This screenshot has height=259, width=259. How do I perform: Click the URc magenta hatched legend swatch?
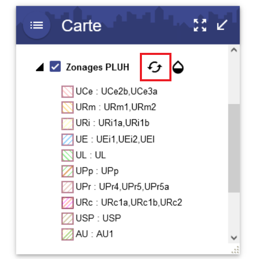67,203
